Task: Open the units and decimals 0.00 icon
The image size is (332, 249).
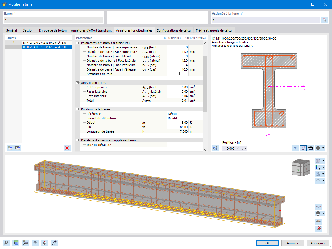Action: tap(16, 243)
